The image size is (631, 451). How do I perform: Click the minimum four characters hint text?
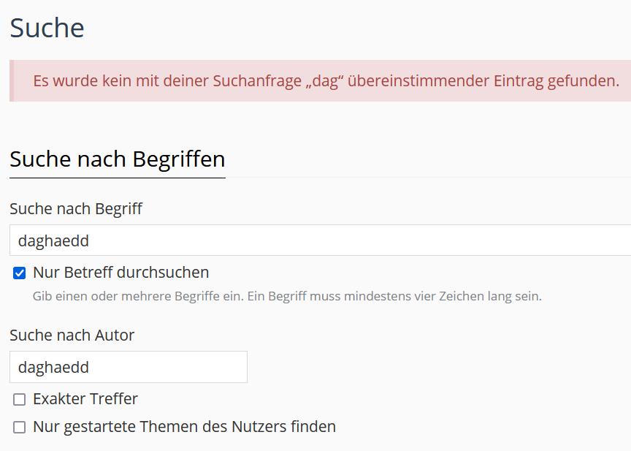click(287, 297)
